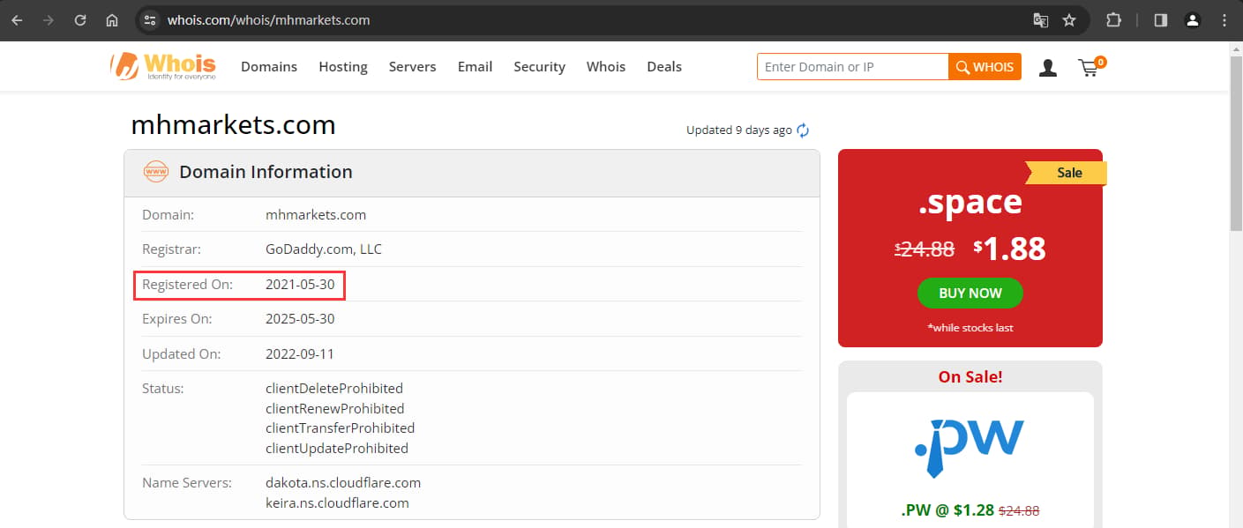
Task: Click the green BUY NOW button
Action: coord(970,294)
